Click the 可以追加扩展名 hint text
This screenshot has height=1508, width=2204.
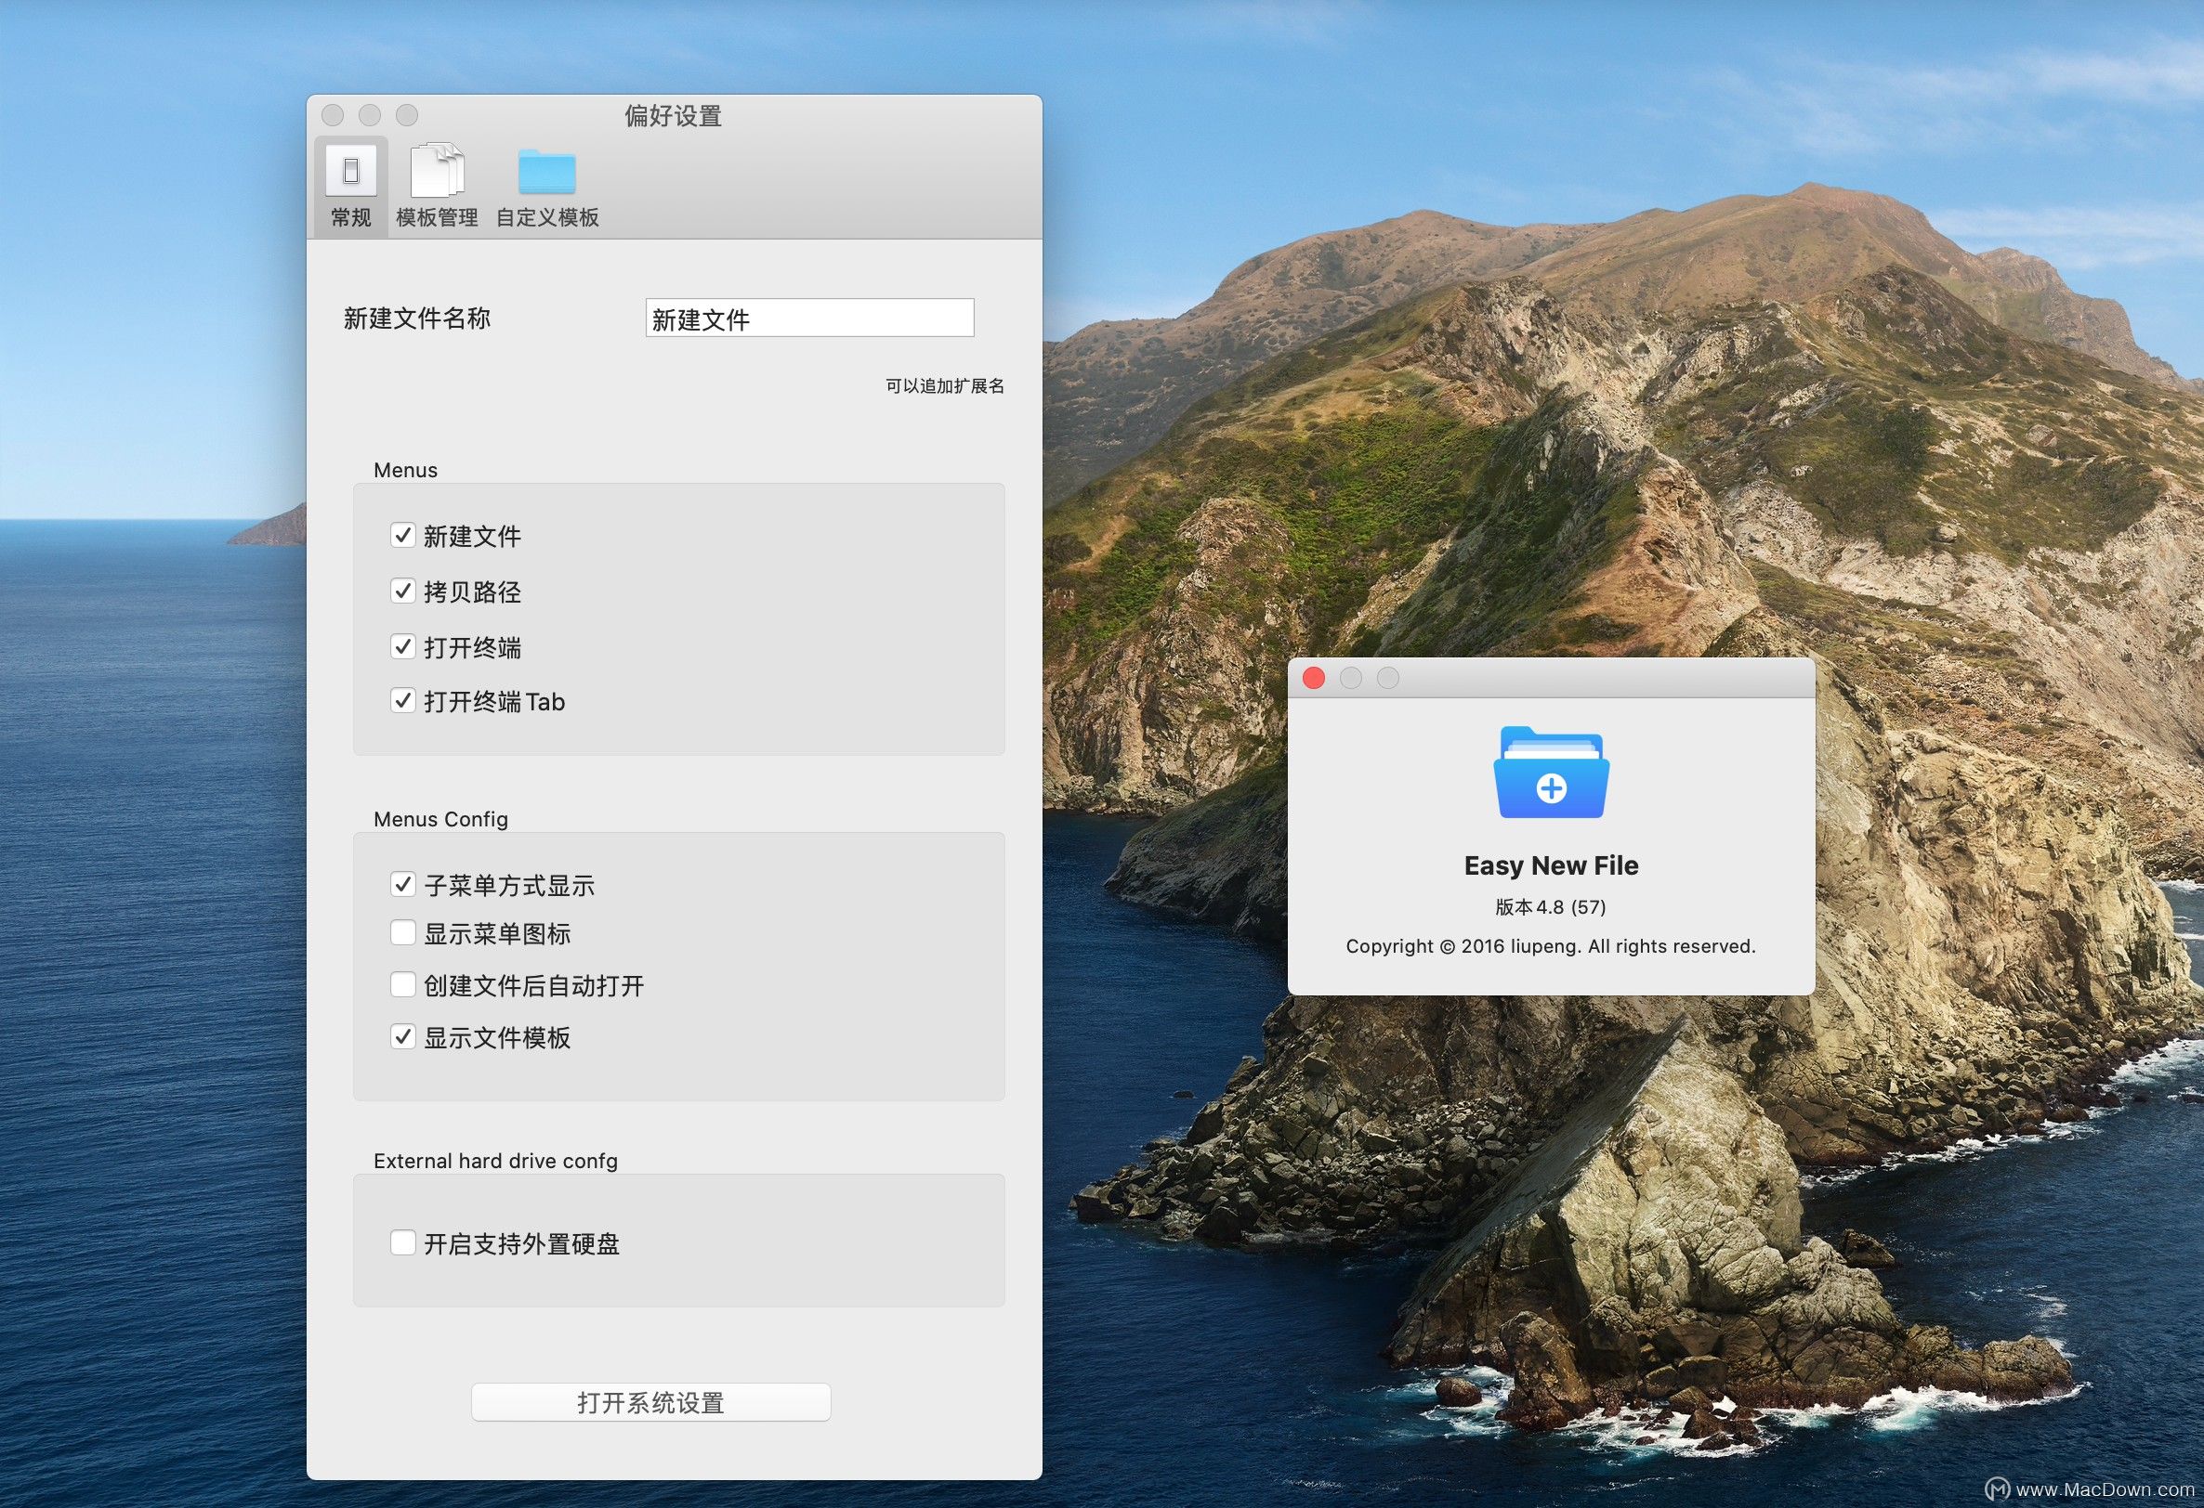click(945, 385)
